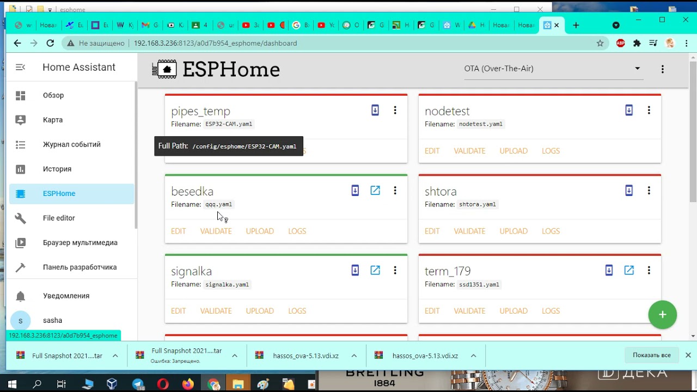Image resolution: width=697 pixels, height=392 pixels.
Task: Click EDIT on the signalka card
Action: click(x=179, y=311)
